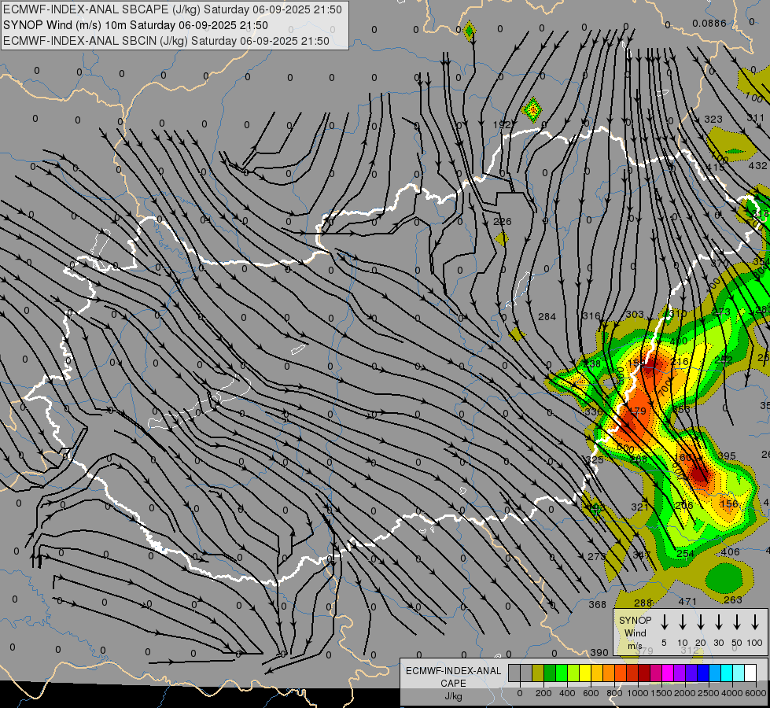Click the wind arrow above the 5 label
The height and width of the screenshot is (708, 770).
tap(665, 622)
